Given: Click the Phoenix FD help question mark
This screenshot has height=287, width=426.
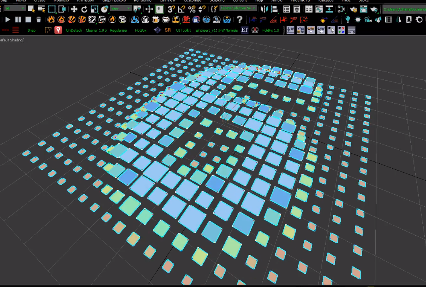Looking at the screenshot, I should pos(240,20).
